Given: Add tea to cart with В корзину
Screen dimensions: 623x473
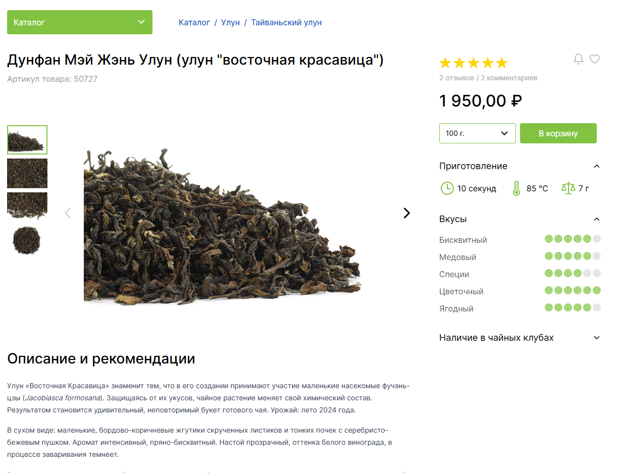Looking at the screenshot, I should click(558, 133).
